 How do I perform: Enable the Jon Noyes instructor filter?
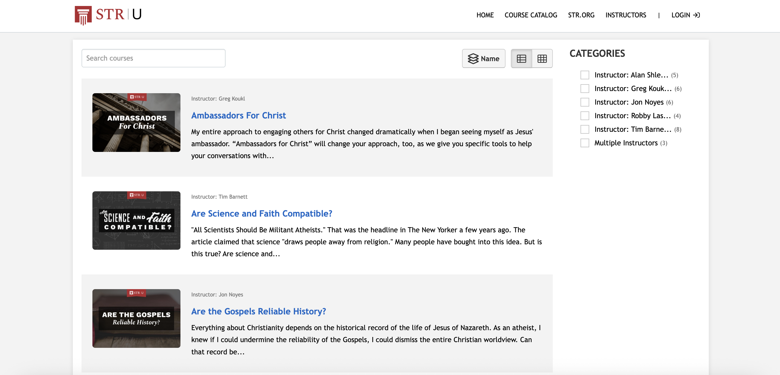pos(585,102)
